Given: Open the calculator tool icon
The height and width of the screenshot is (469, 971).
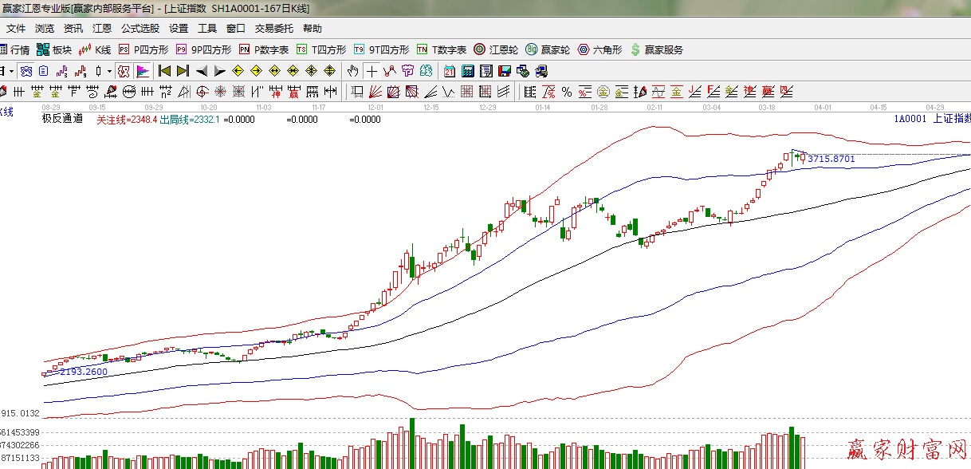Looking at the screenshot, I should point(468,71).
